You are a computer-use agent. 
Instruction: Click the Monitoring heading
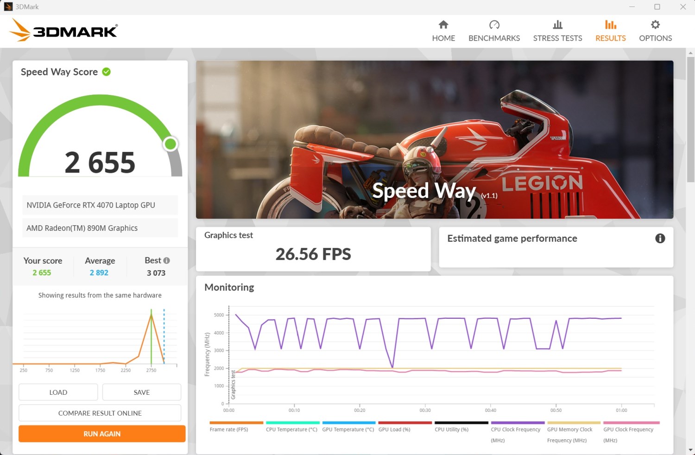tap(229, 287)
